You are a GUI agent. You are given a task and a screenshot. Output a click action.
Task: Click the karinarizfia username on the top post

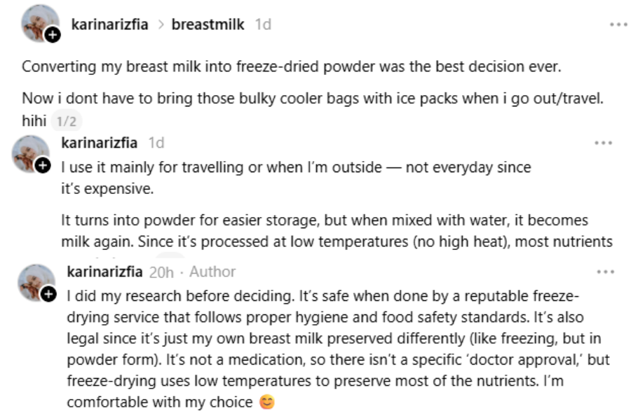pyautogui.click(x=109, y=24)
